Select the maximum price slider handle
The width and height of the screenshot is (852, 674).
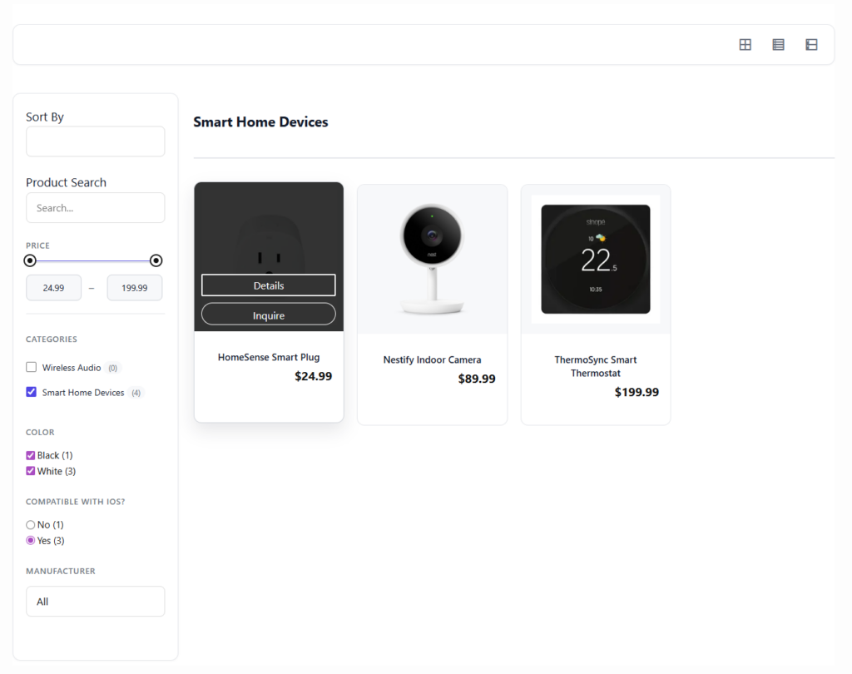point(156,260)
